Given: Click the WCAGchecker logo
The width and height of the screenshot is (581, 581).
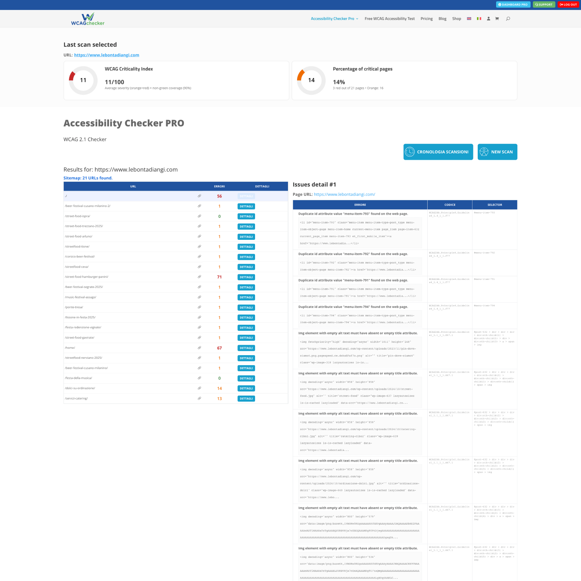Looking at the screenshot, I should (x=88, y=19).
